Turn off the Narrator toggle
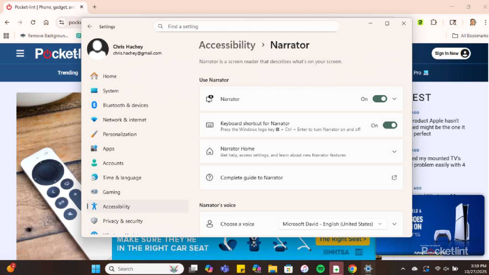This screenshot has width=489, height=275. click(x=379, y=99)
